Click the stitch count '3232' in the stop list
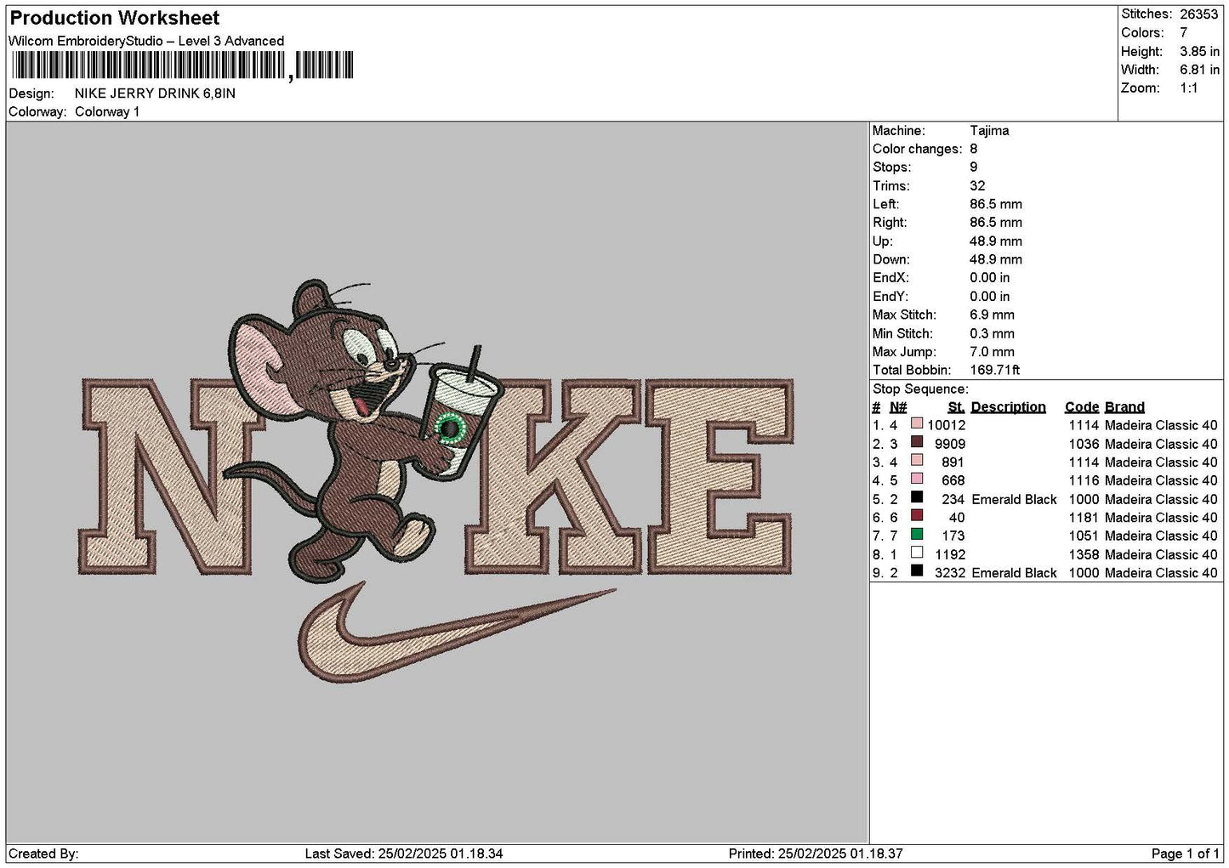This screenshot has width=1229, height=868. (x=950, y=573)
